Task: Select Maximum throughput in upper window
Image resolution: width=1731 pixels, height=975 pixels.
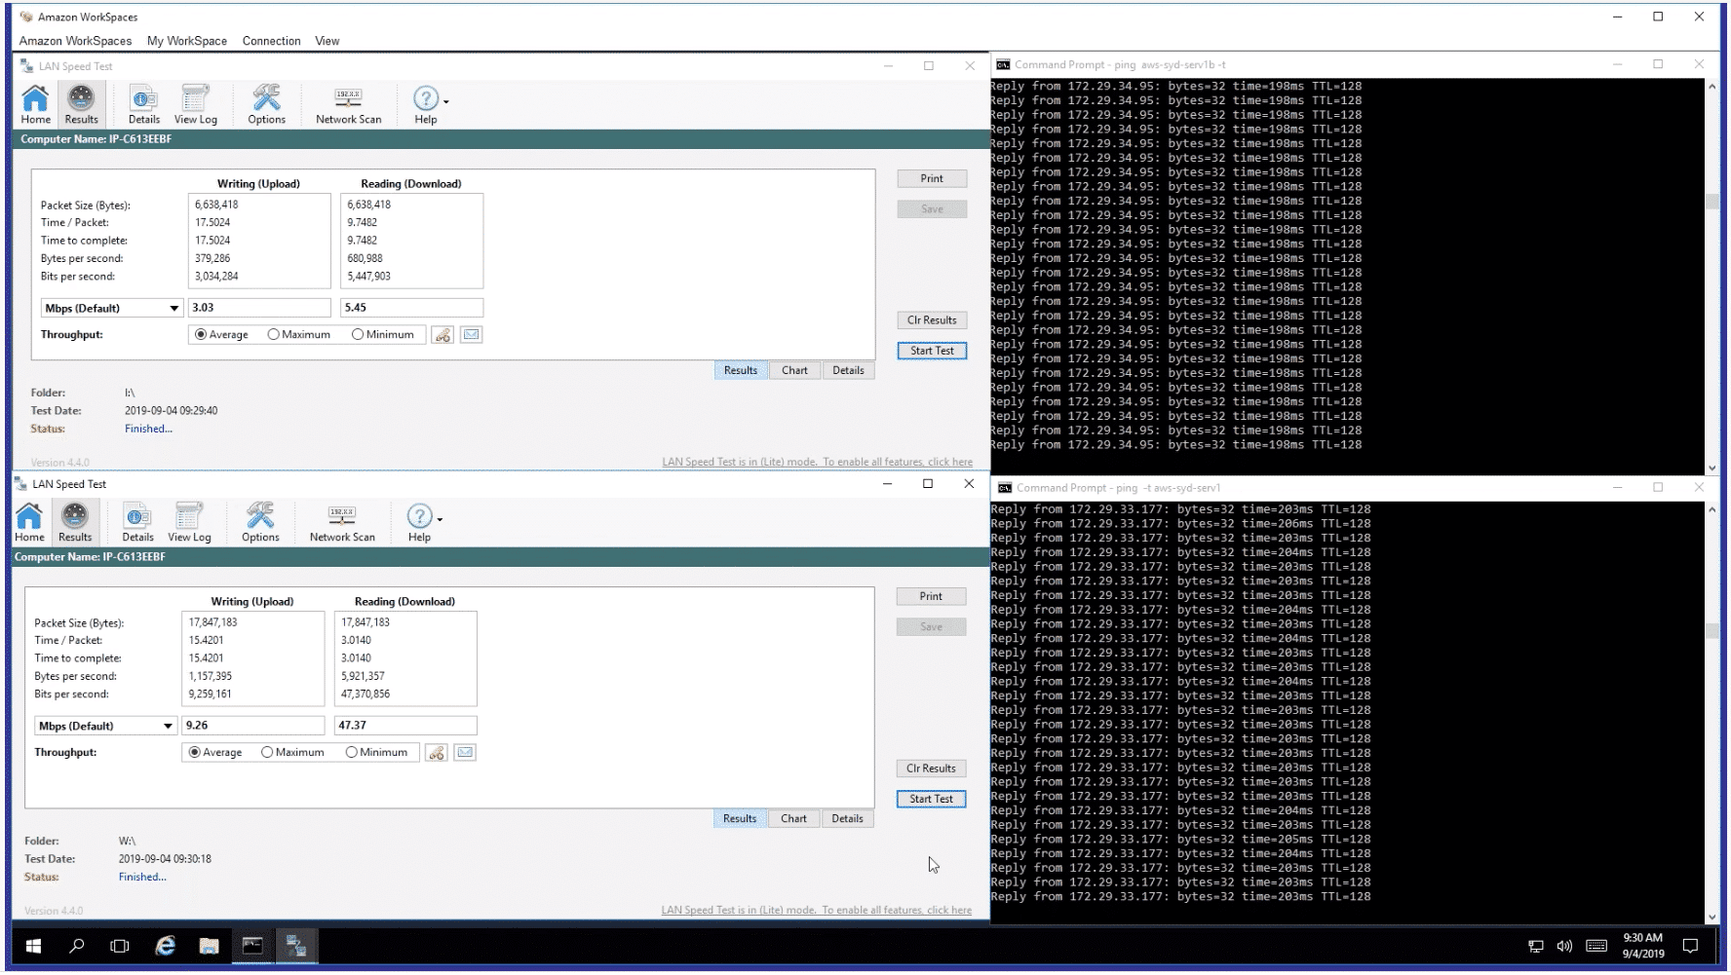Action: click(x=299, y=334)
